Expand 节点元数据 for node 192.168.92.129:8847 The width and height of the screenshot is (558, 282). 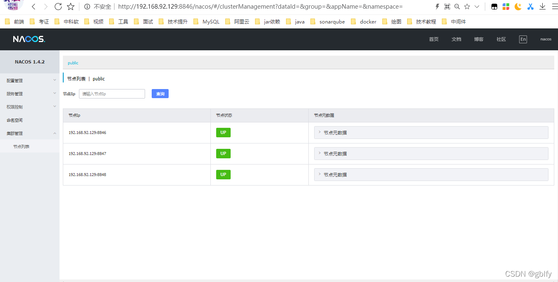[x=431, y=153]
